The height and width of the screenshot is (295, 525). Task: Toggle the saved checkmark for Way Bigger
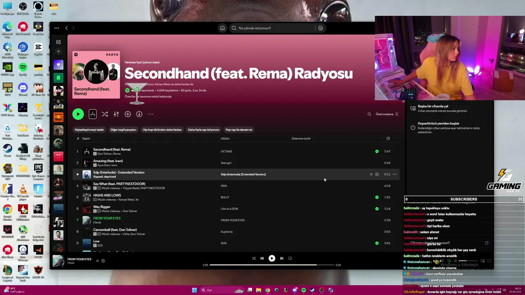point(377,209)
